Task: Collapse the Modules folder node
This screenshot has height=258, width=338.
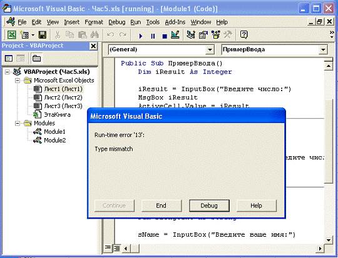Action: pyautogui.click(x=18, y=123)
